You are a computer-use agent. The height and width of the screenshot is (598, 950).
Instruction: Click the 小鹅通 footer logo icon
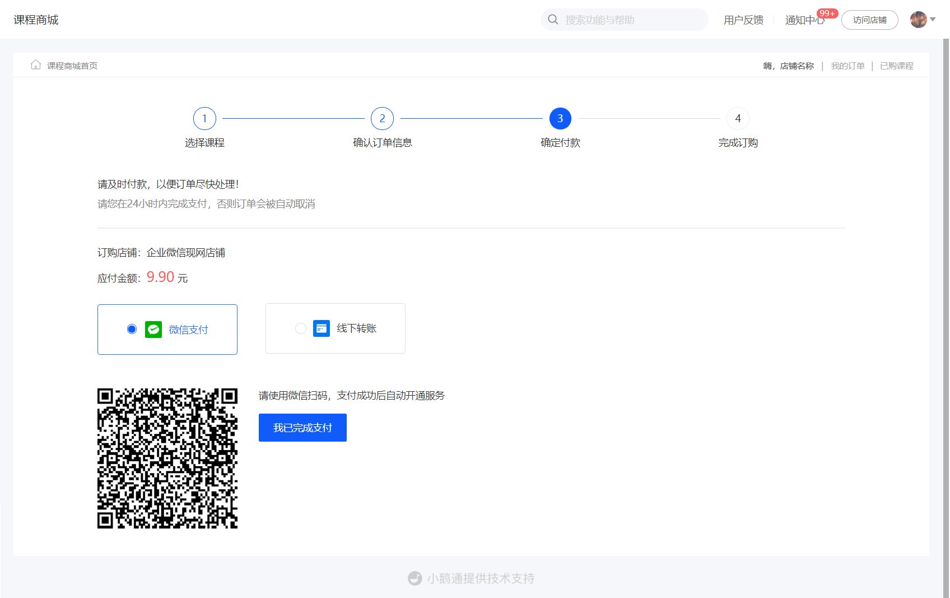click(415, 578)
